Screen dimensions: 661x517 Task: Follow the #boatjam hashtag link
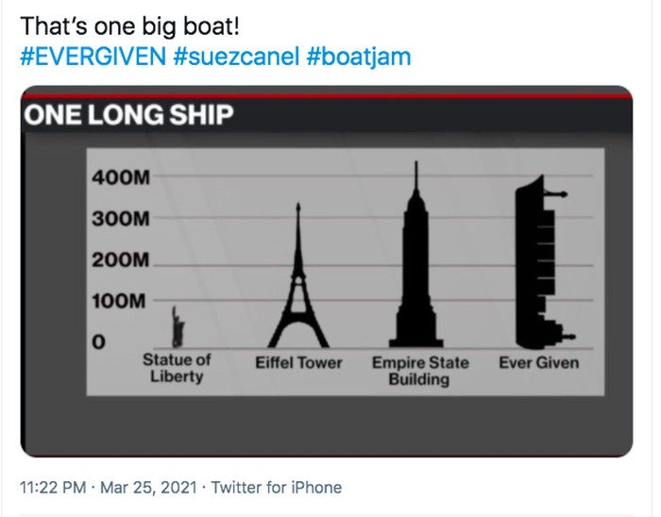tap(359, 56)
